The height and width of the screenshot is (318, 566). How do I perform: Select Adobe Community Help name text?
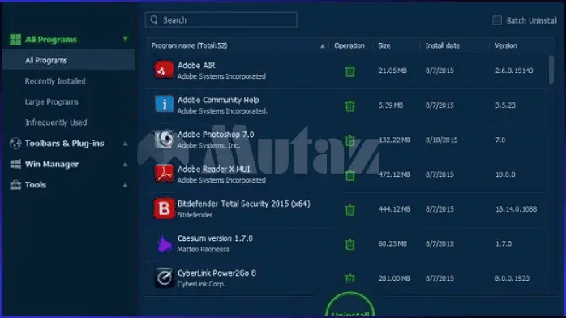[x=218, y=100]
